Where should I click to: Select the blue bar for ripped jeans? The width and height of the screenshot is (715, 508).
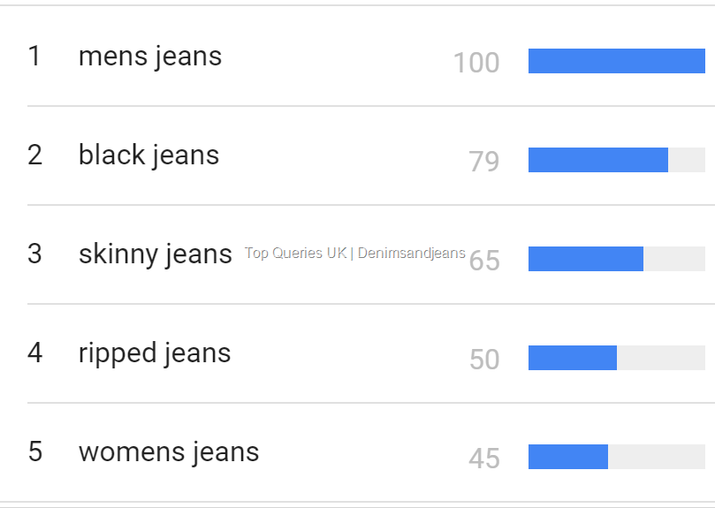[x=572, y=358]
